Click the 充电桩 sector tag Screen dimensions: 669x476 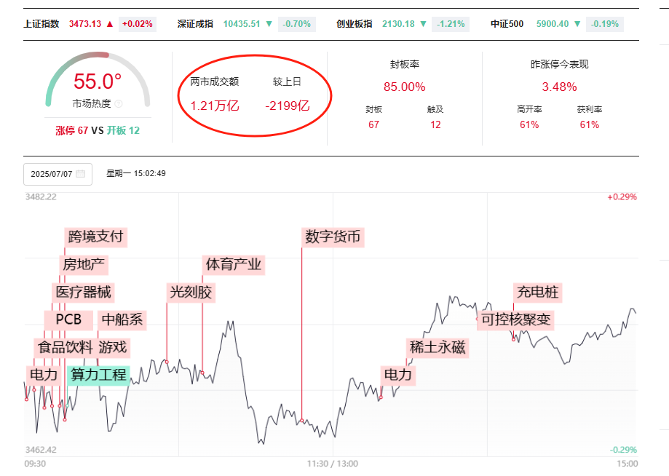point(537,292)
